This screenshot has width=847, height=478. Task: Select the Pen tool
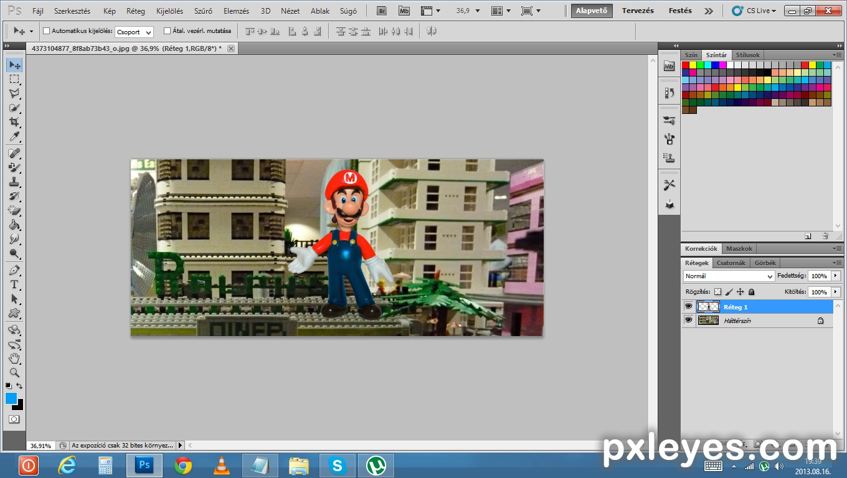click(14, 270)
